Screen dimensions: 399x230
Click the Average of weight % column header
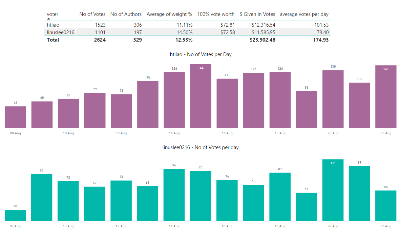click(169, 14)
